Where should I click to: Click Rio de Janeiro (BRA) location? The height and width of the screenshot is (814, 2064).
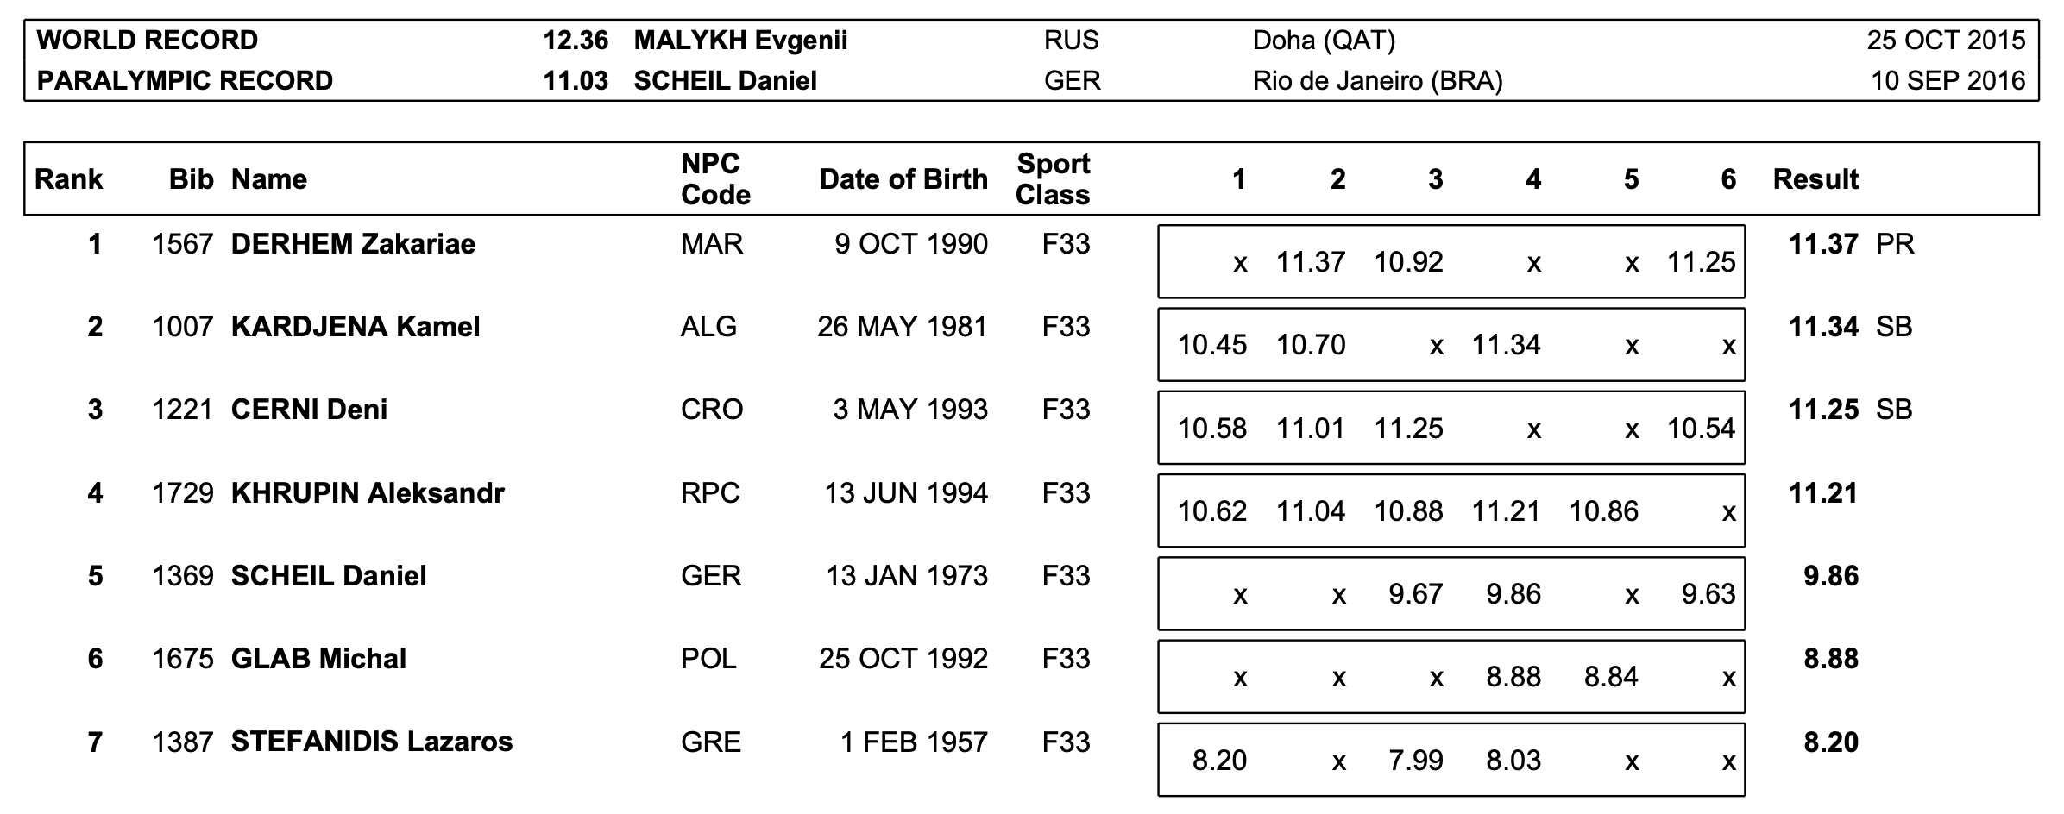pos(1377,80)
